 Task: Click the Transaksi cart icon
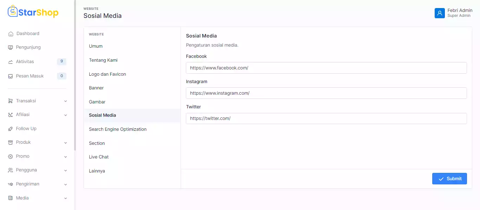coord(11,101)
